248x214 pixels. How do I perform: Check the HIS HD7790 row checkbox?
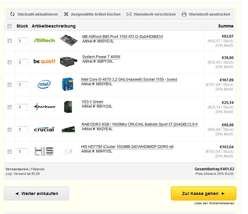10,152
